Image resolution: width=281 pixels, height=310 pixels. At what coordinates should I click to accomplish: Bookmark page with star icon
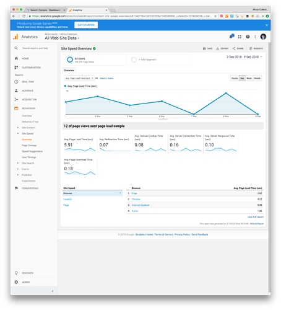click(215, 16)
